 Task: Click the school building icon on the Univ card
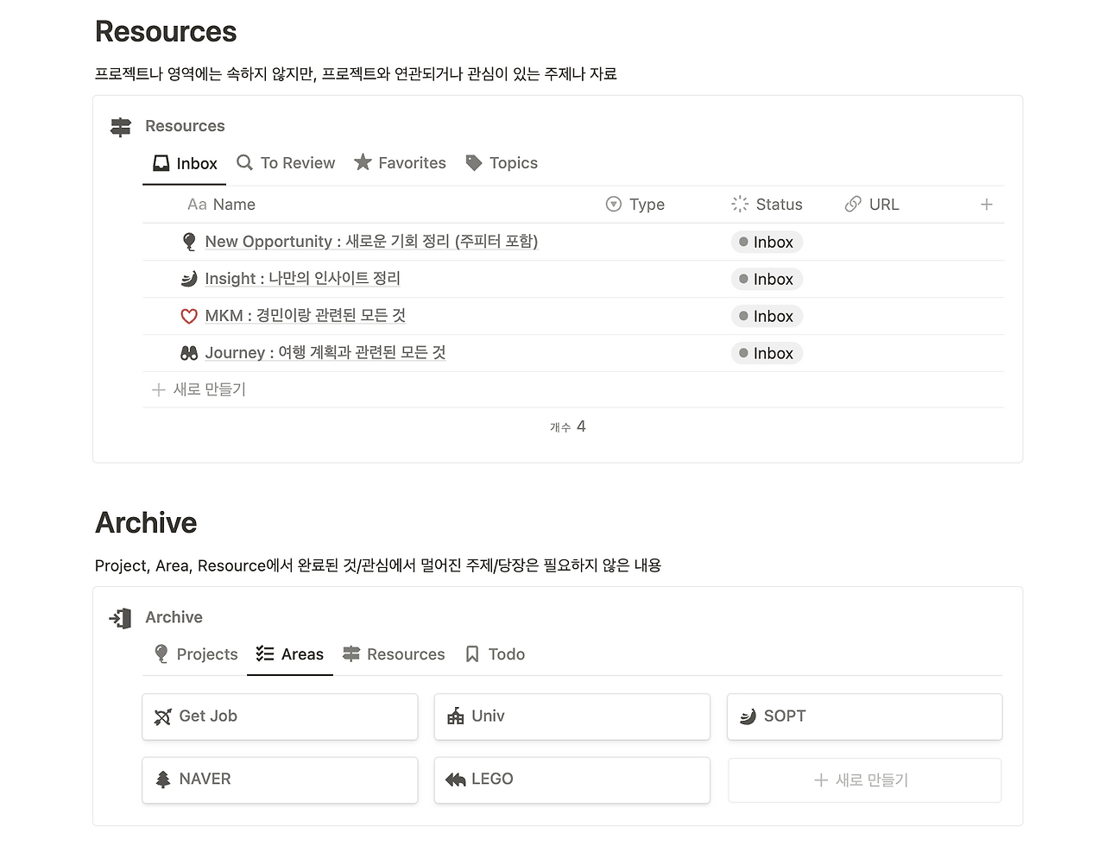click(x=455, y=716)
